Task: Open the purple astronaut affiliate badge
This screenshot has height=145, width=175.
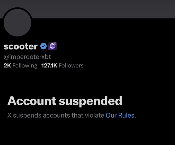Action: click(x=52, y=46)
